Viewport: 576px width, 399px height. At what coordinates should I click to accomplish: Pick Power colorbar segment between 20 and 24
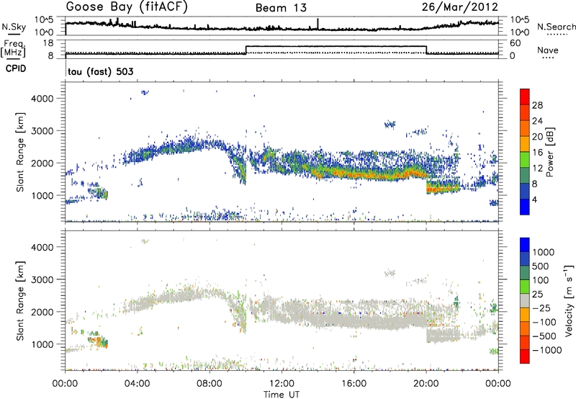pyautogui.click(x=525, y=128)
